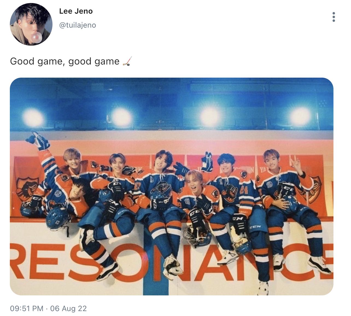Select the 'Good game, good game' tweet text
351x316 pixels.
click(x=65, y=61)
